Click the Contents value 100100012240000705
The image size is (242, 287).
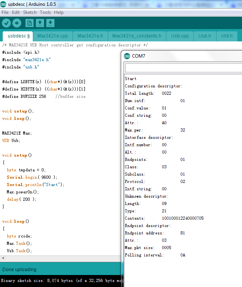point(183,219)
